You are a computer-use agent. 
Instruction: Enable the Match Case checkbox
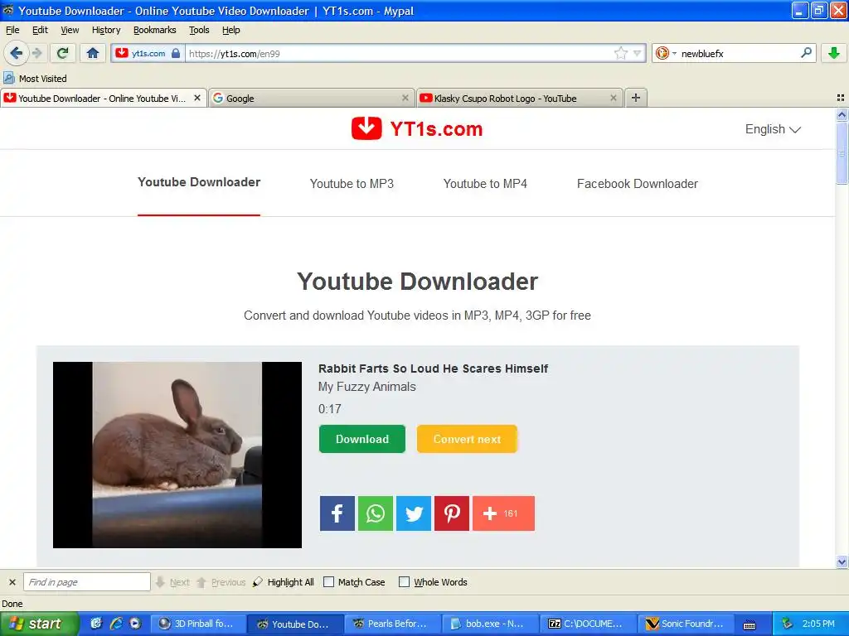(328, 582)
